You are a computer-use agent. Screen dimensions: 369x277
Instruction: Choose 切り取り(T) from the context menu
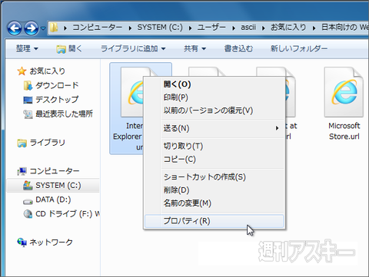214,146
